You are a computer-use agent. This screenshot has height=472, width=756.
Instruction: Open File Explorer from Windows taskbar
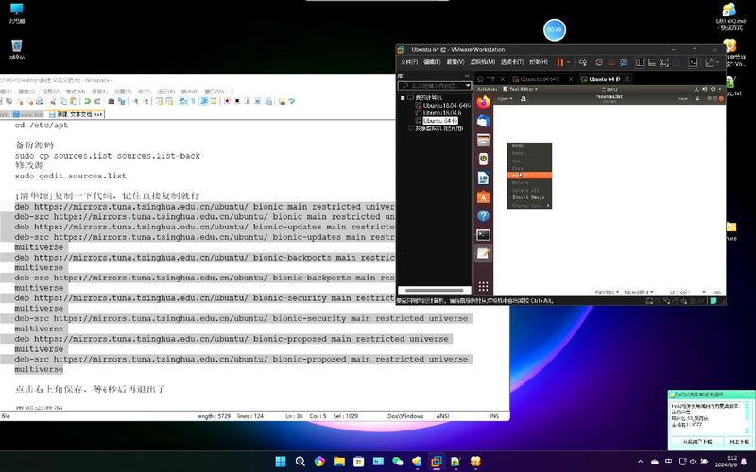click(x=339, y=462)
